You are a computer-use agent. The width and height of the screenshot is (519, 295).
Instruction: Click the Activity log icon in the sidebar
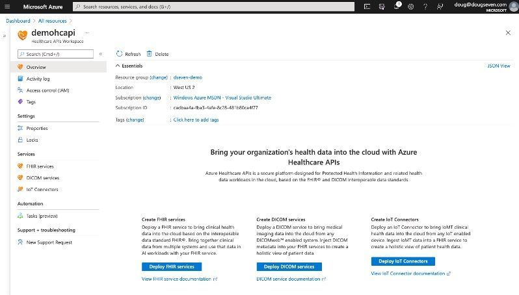(20, 79)
